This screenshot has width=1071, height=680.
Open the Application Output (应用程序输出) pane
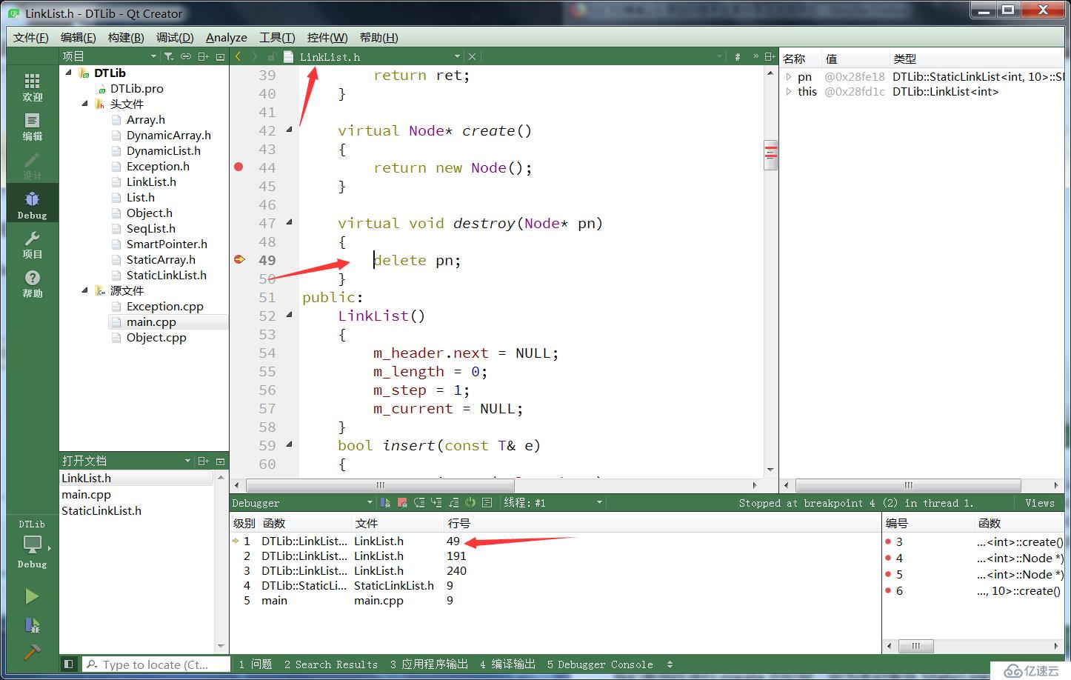(x=429, y=664)
